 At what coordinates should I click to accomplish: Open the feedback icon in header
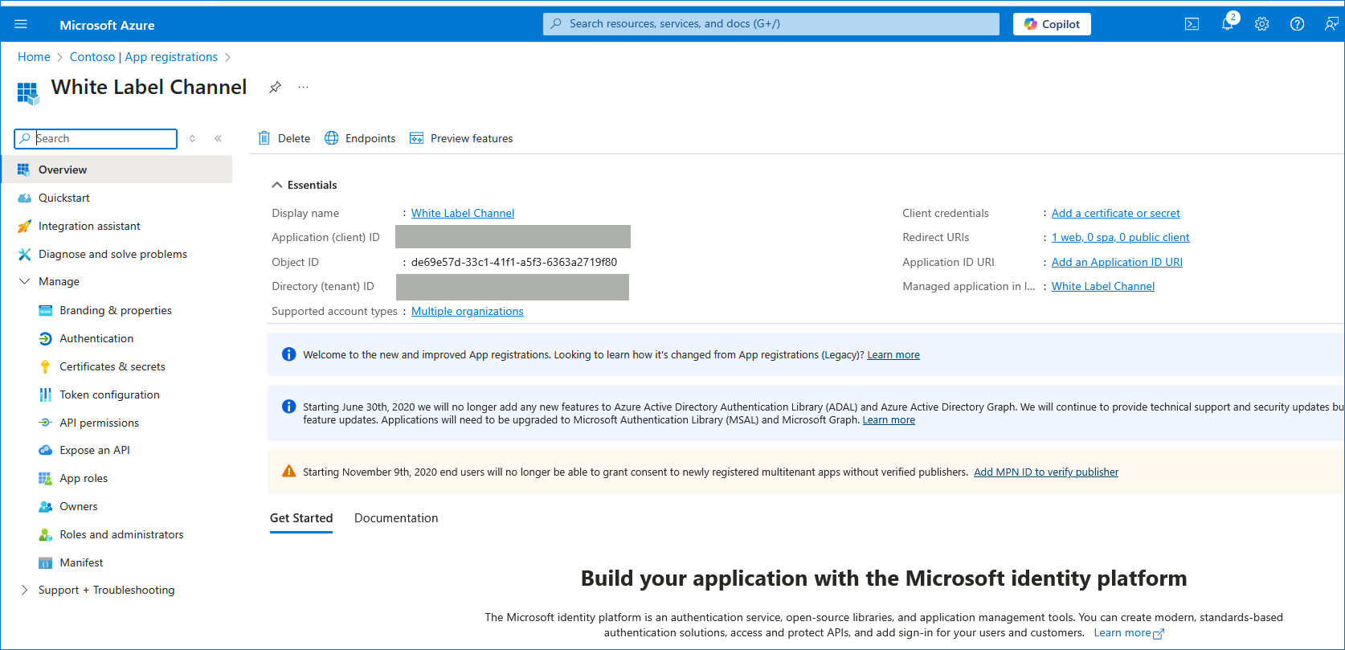[x=1331, y=24]
